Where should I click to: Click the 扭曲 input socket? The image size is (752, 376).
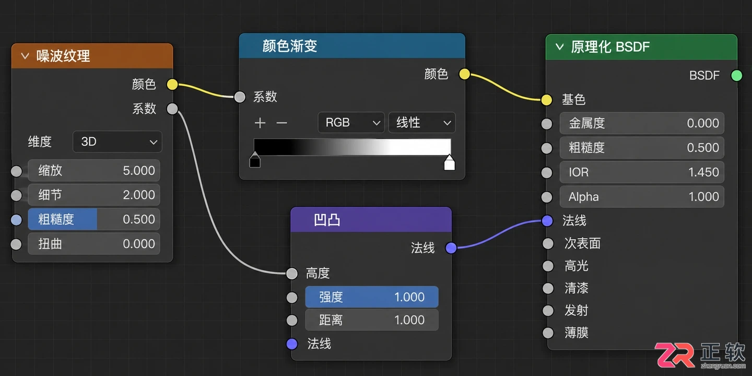pos(17,244)
